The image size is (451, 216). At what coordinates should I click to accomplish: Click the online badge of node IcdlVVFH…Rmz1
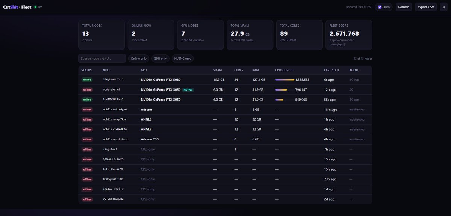(x=87, y=100)
